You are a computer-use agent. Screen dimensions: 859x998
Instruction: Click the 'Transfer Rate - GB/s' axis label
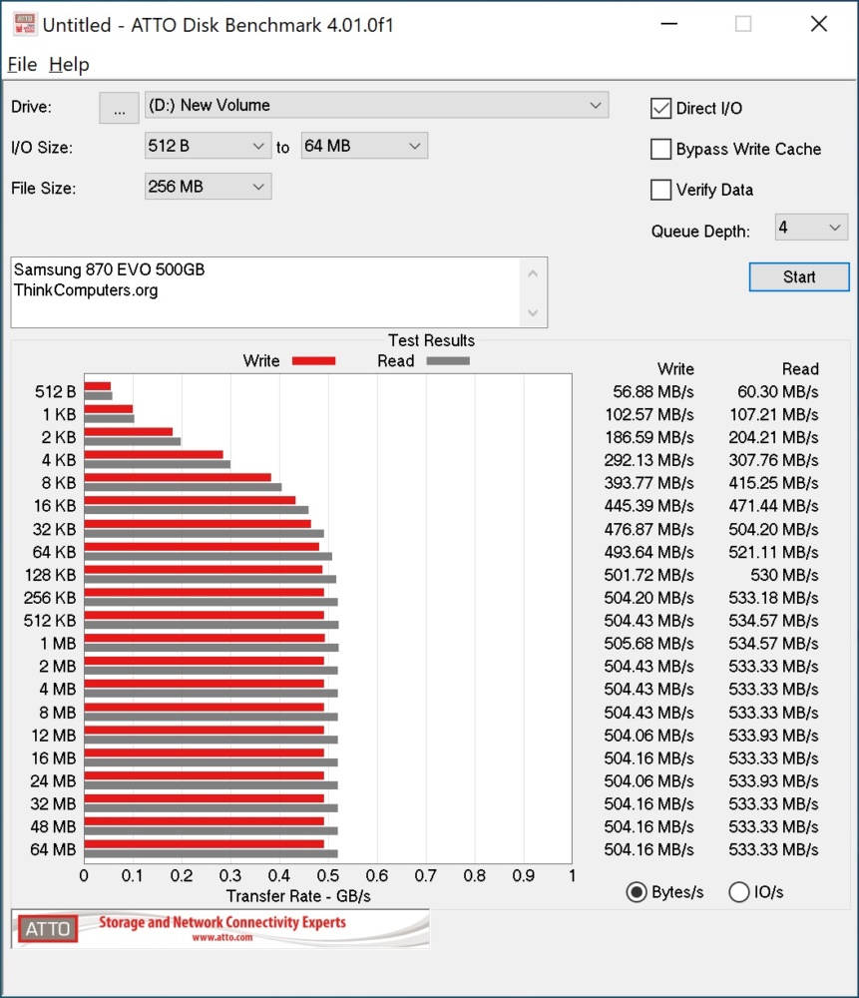pyautogui.click(x=298, y=896)
